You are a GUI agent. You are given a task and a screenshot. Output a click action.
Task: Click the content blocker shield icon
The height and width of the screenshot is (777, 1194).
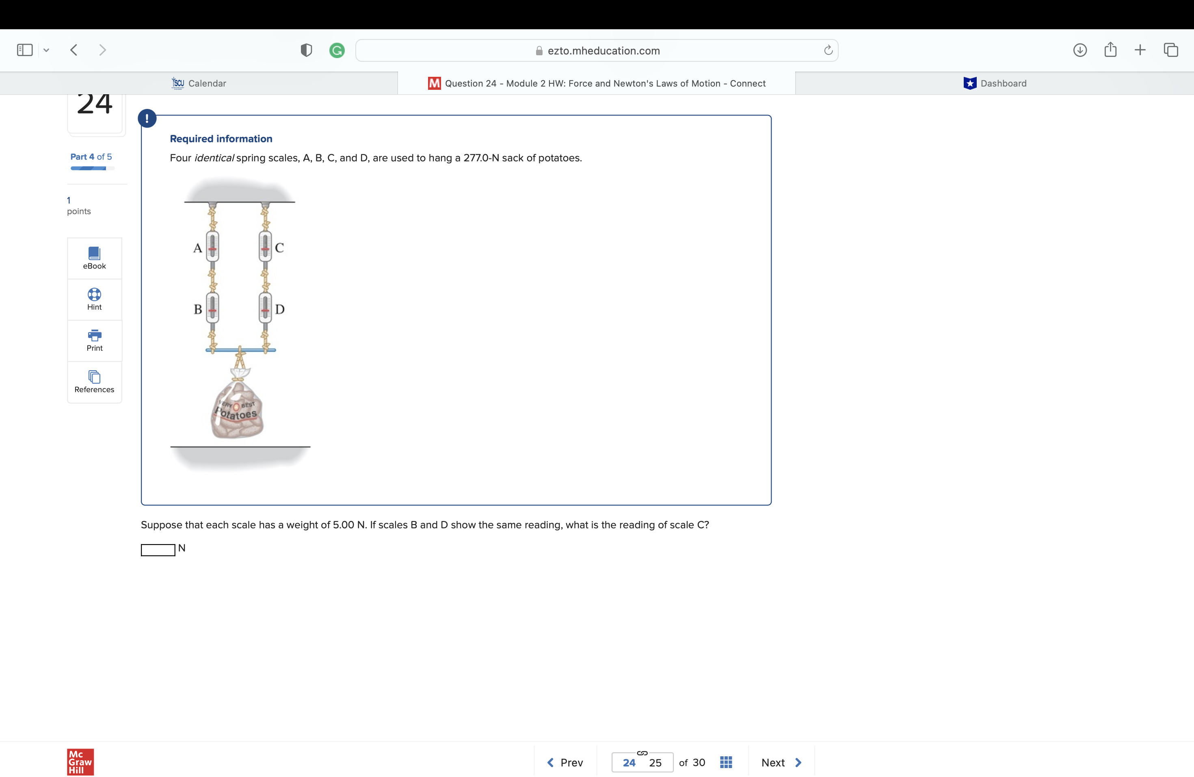tap(306, 50)
